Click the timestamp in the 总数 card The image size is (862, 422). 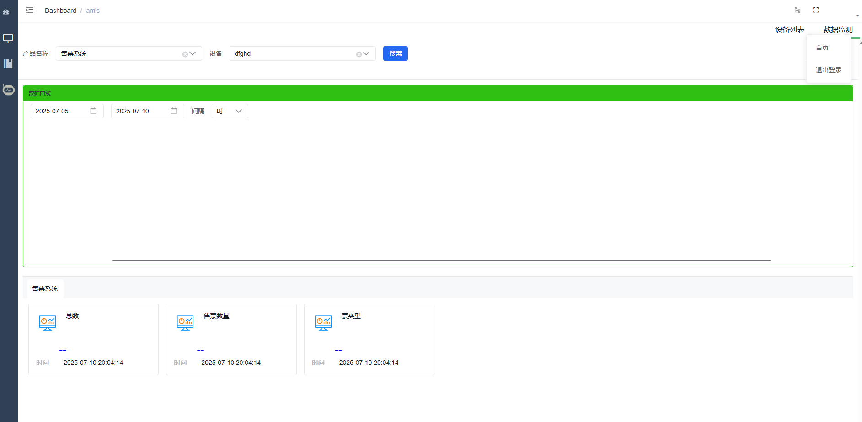coord(93,363)
